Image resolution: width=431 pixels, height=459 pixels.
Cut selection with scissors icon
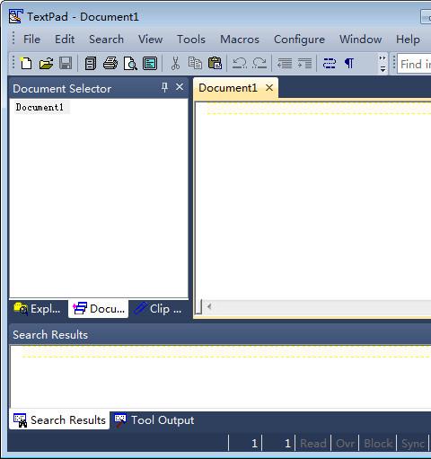(175, 64)
